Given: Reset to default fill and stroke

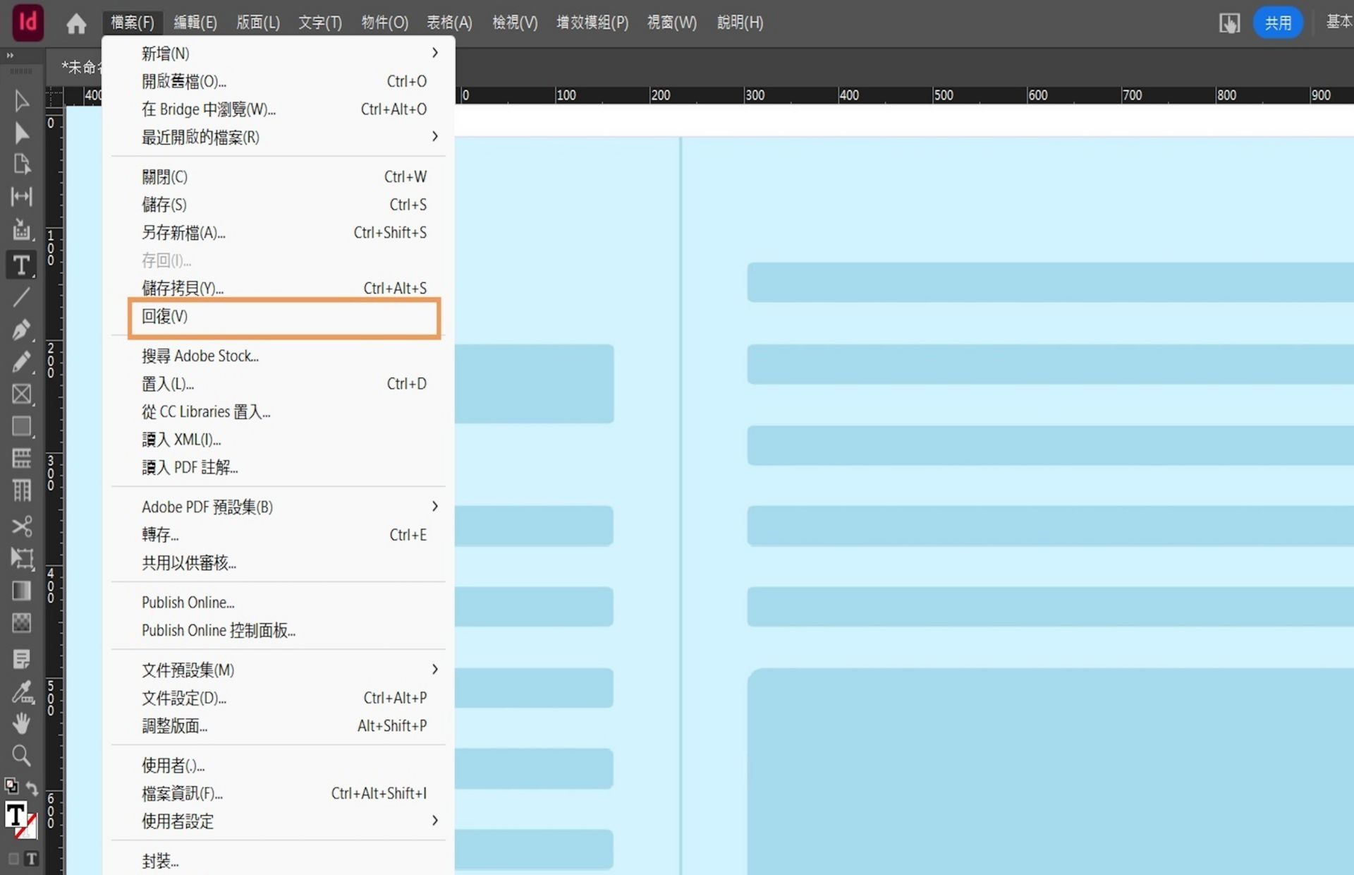Looking at the screenshot, I should click(11, 785).
